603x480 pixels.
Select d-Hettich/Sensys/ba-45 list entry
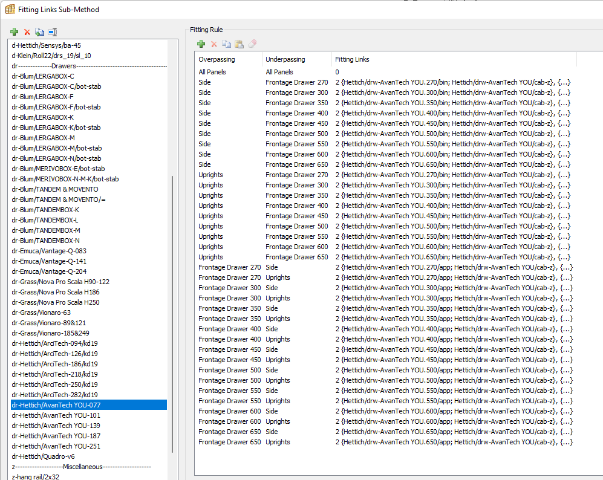pyautogui.click(x=89, y=45)
